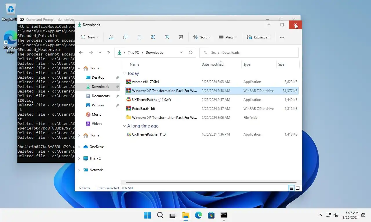Open the See more ellipsis menu
Image resolution: width=371 pixels, height=222 pixels.
click(x=282, y=37)
